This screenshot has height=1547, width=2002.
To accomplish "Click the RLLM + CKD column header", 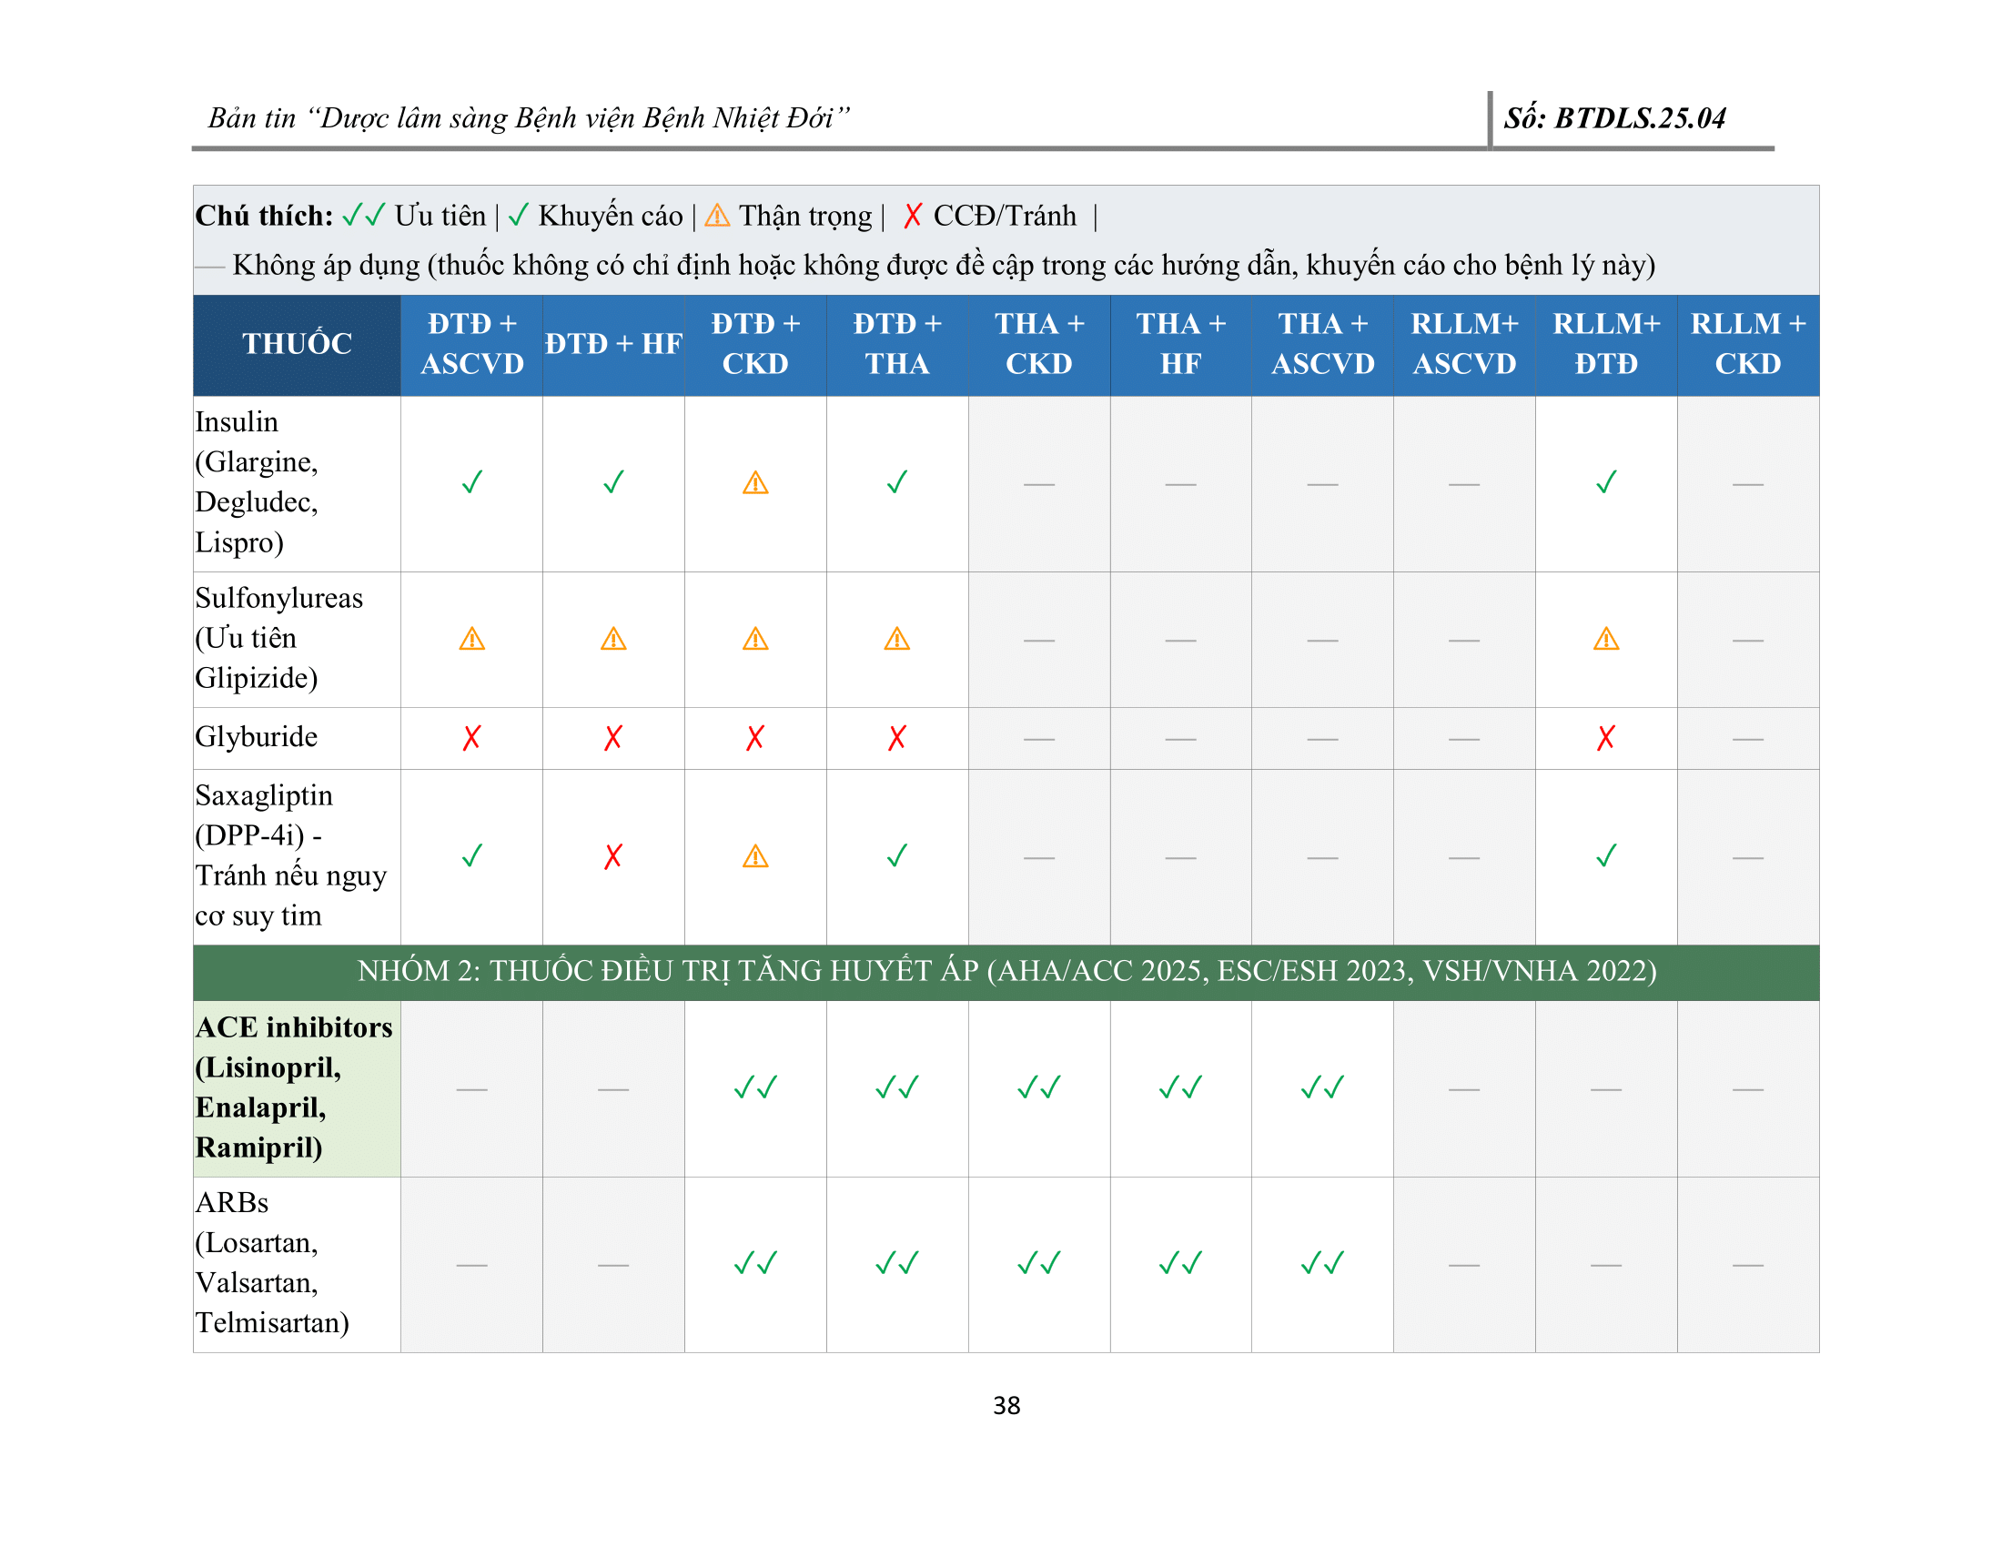I will (1747, 345).
